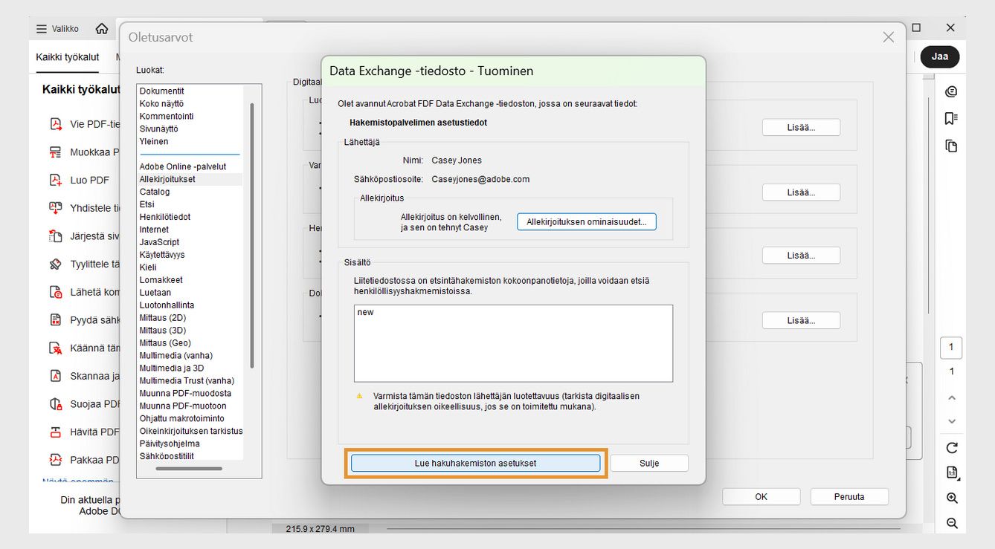Click the yellow warning triangle icon
This screenshot has height=549, width=995.
point(360,396)
